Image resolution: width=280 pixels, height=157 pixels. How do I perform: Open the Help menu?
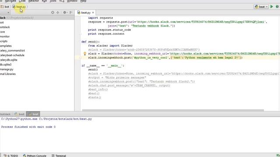pyautogui.click(x=83, y=1)
